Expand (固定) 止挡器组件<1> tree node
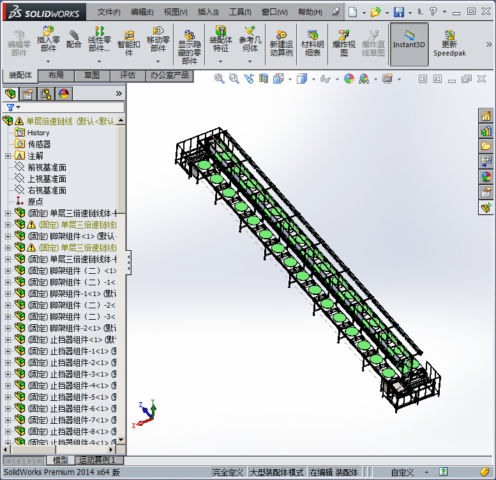 pos(8,340)
